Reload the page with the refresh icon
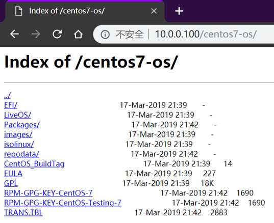 [x=57, y=34]
